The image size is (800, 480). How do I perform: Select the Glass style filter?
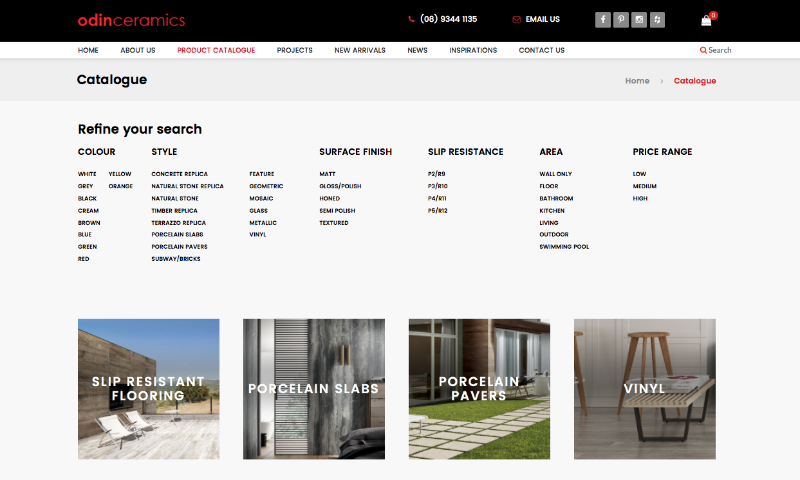click(x=259, y=211)
